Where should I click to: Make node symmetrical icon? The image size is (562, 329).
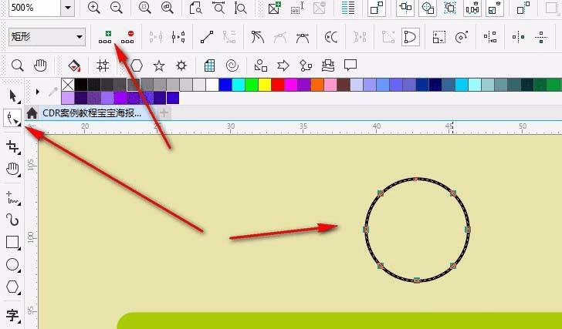pos(303,37)
